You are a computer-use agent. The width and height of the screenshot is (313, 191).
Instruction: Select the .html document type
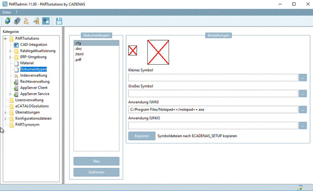(96, 54)
